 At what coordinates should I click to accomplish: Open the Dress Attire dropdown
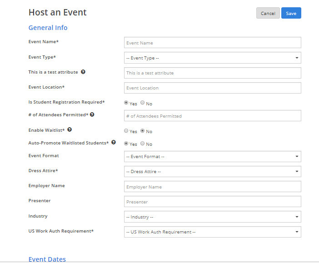click(x=212, y=172)
